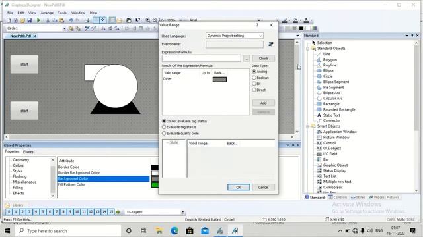The height and width of the screenshot is (237, 423).
Task: Open the font color 'A' tool
Action: (306, 20)
